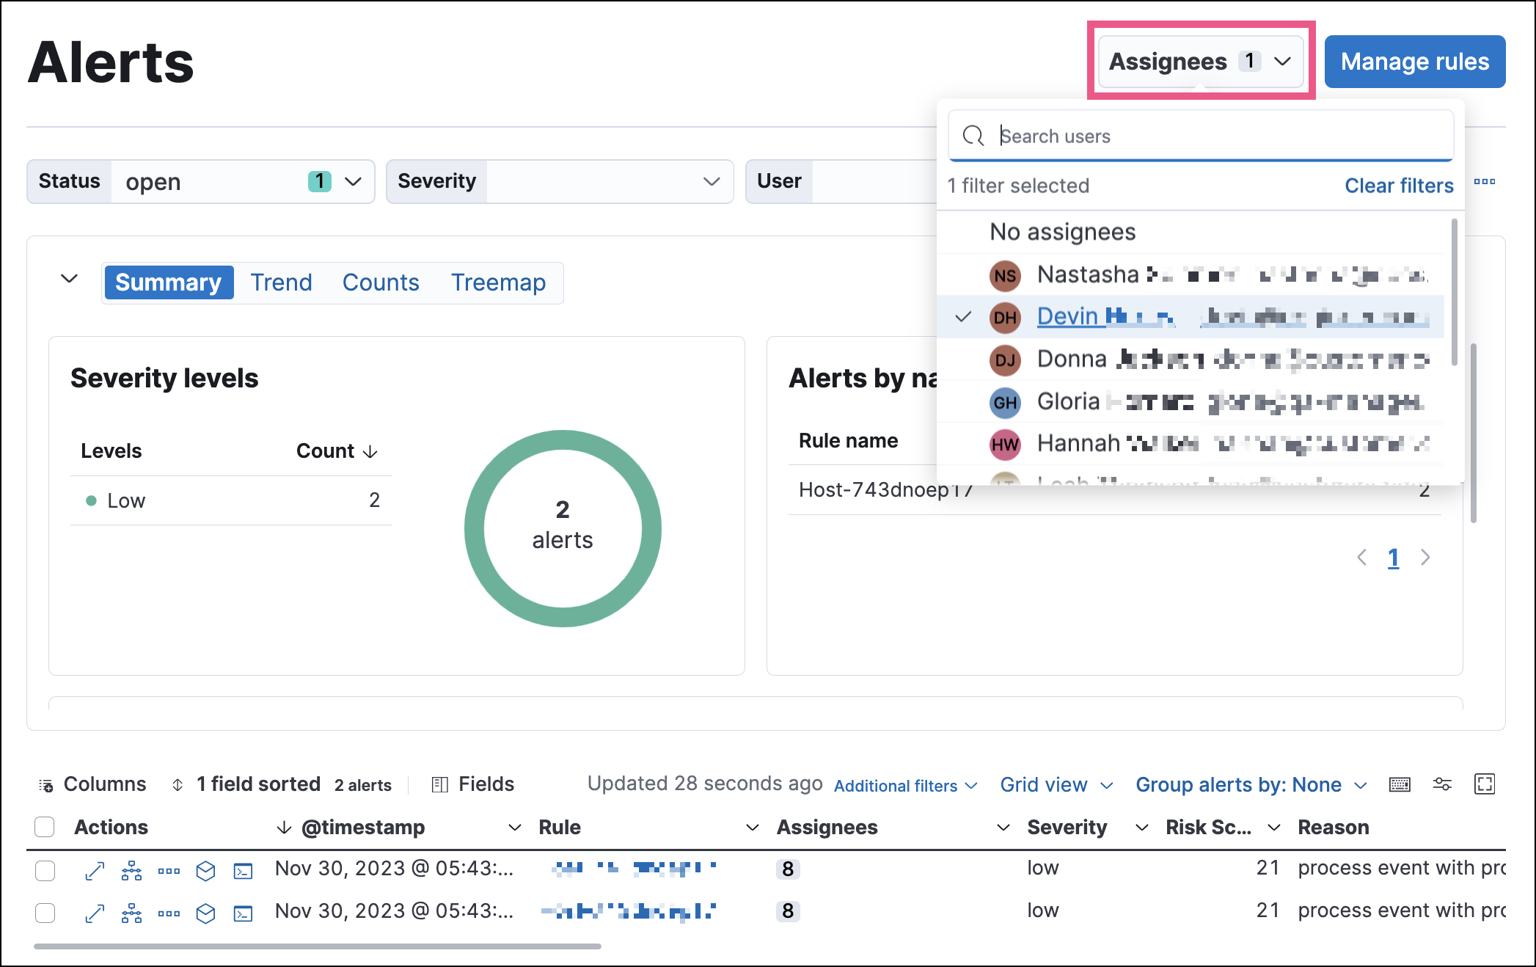This screenshot has height=967, width=1536.
Task: Open the Columns configuration icon
Action: [x=45, y=784]
